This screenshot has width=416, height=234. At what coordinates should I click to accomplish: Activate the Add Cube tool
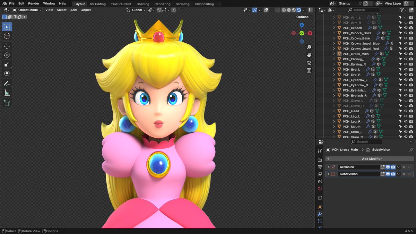coord(7,103)
